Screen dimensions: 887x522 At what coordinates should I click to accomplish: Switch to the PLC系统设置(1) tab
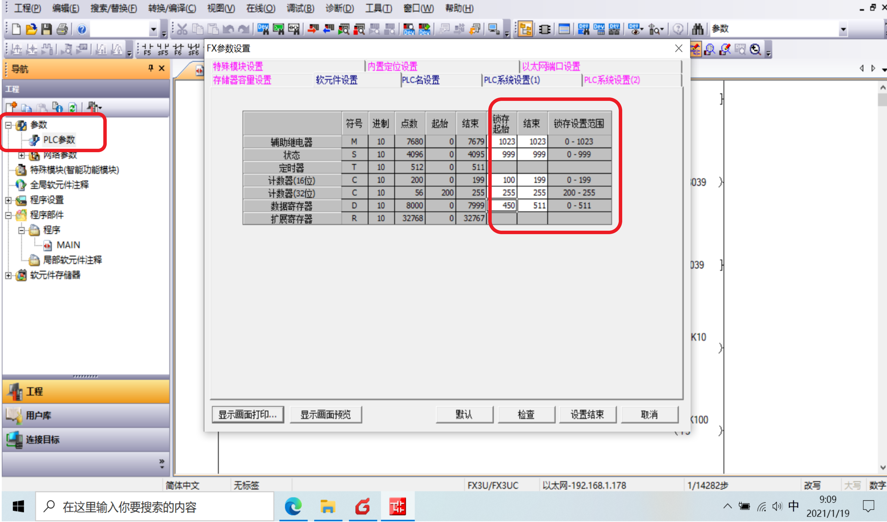[511, 80]
